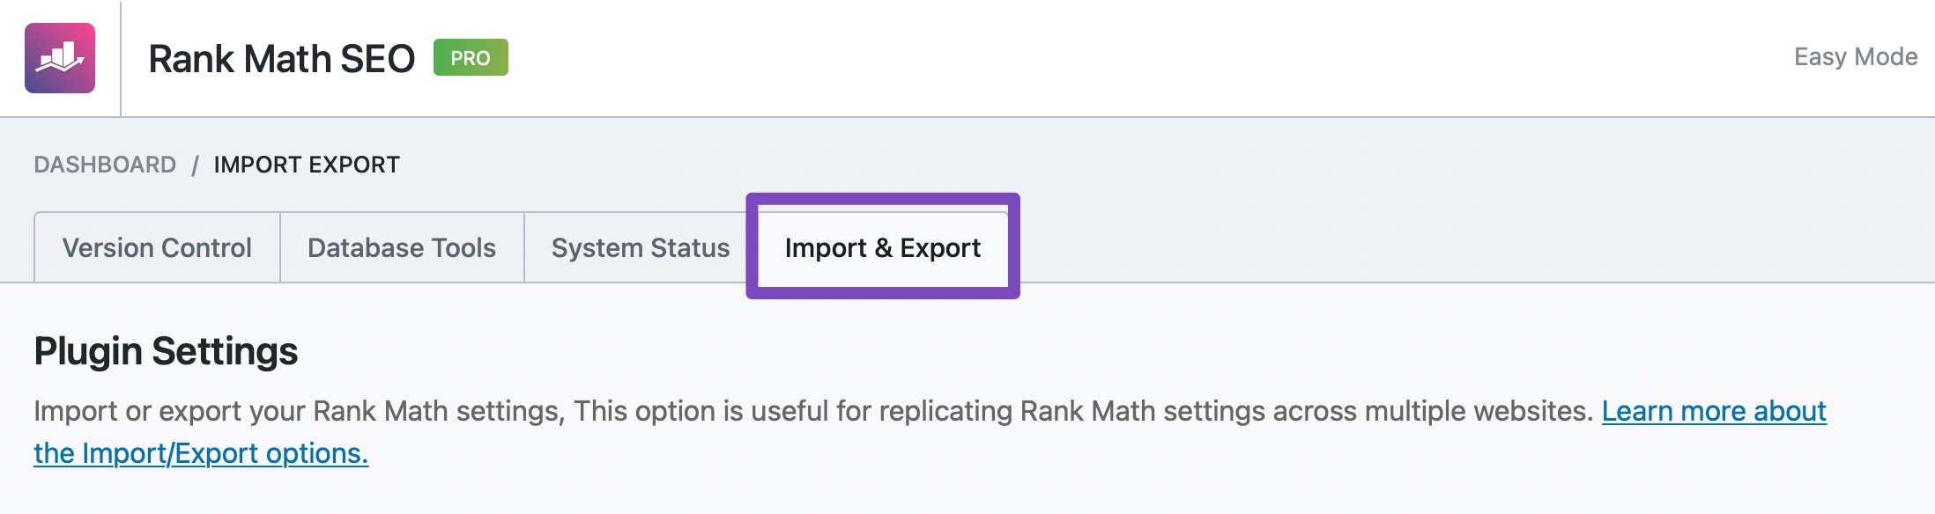1935x514 pixels.
Task: Open the Version Control tab
Action: click(157, 247)
